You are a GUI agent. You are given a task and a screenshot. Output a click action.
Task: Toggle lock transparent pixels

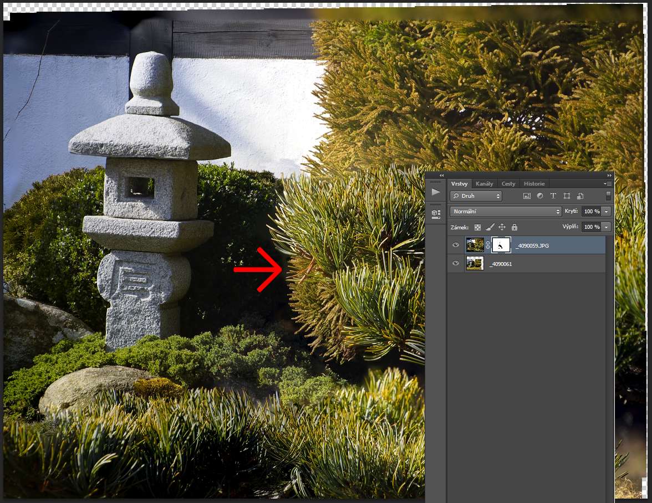(x=477, y=227)
